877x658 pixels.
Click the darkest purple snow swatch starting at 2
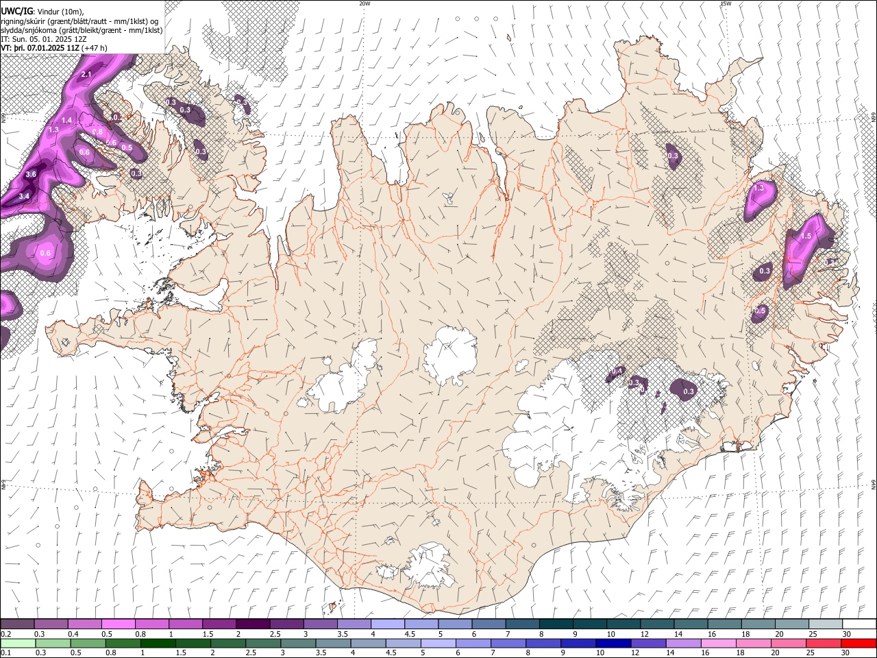click(253, 624)
